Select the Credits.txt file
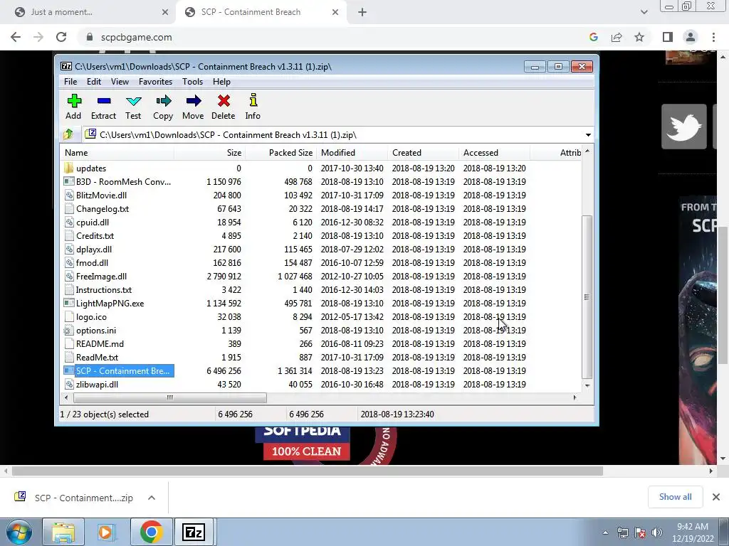 [x=95, y=236]
